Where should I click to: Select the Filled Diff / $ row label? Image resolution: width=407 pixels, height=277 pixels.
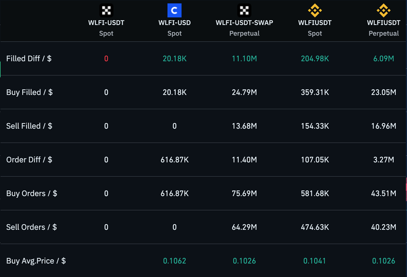pos(29,58)
